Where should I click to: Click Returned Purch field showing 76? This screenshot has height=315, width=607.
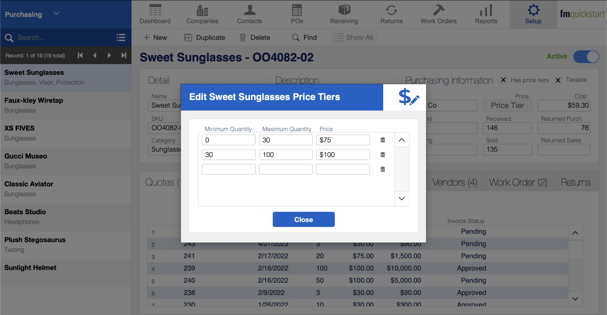click(x=564, y=128)
